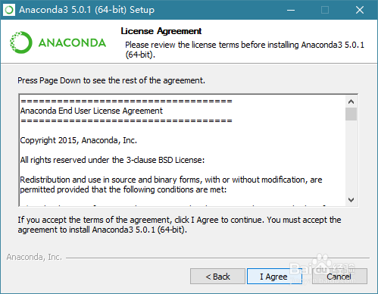Click the license text scrollbar thumb
The image size is (378, 294).
pyautogui.click(x=351, y=114)
